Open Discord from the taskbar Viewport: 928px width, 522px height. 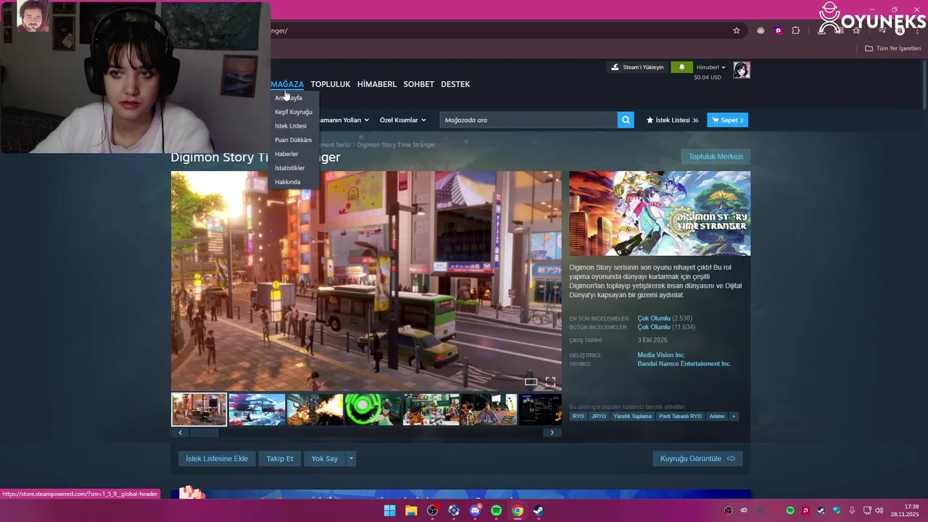click(x=475, y=510)
